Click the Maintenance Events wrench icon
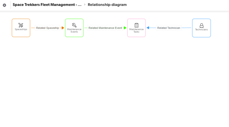 [74, 25]
